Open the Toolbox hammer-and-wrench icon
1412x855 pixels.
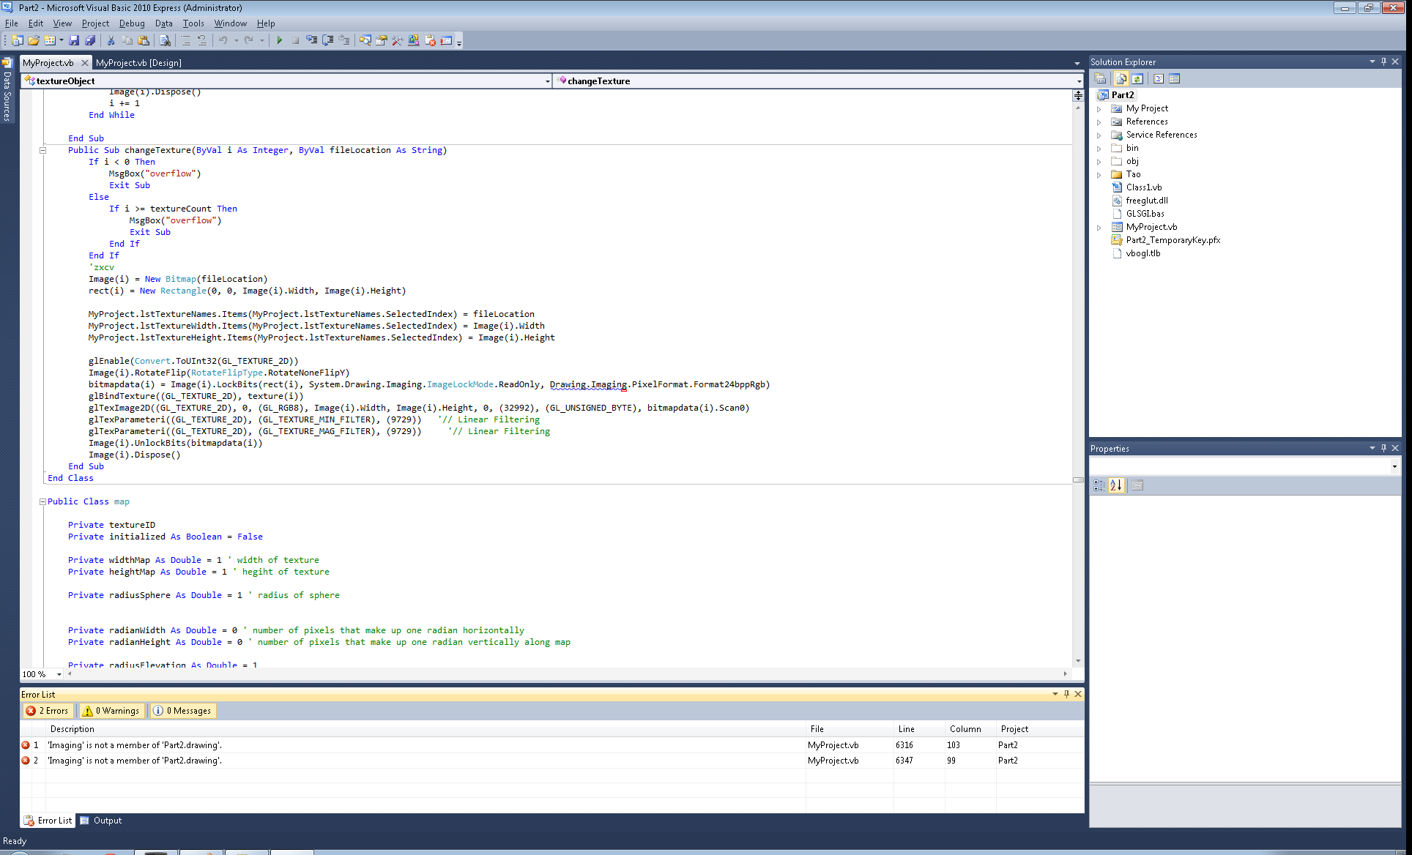398,40
